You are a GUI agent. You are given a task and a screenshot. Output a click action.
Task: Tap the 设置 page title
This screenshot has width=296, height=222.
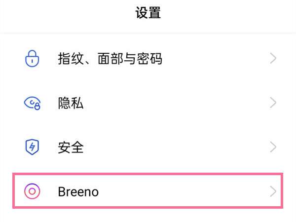pyautogui.click(x=148, y=13)
